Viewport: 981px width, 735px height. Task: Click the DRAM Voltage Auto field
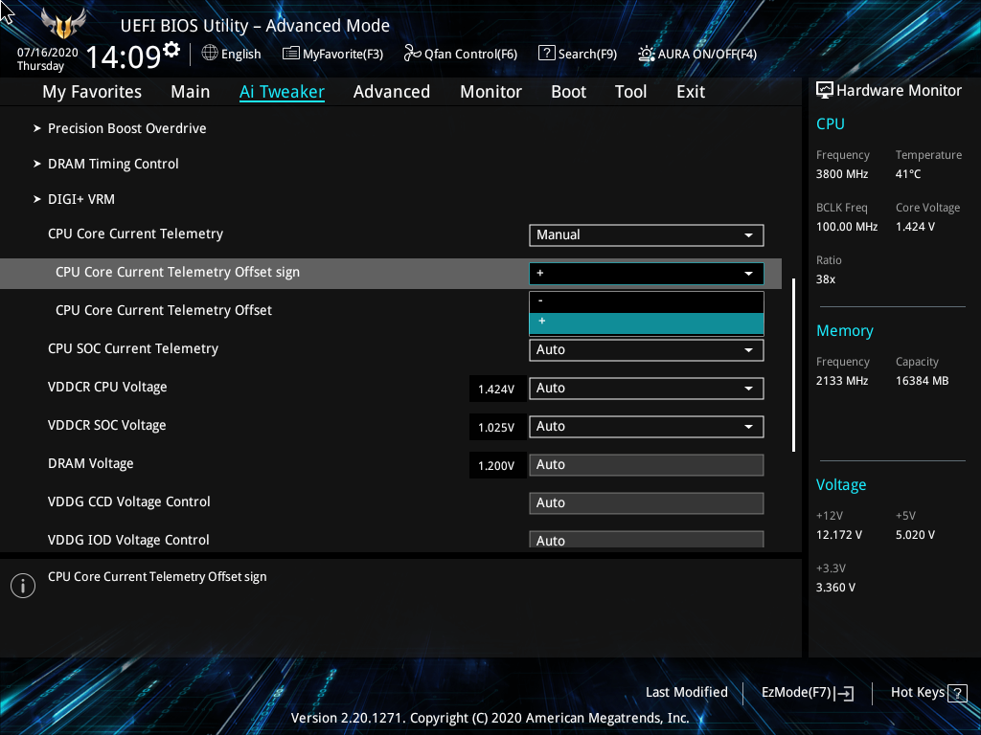(647, 464)
